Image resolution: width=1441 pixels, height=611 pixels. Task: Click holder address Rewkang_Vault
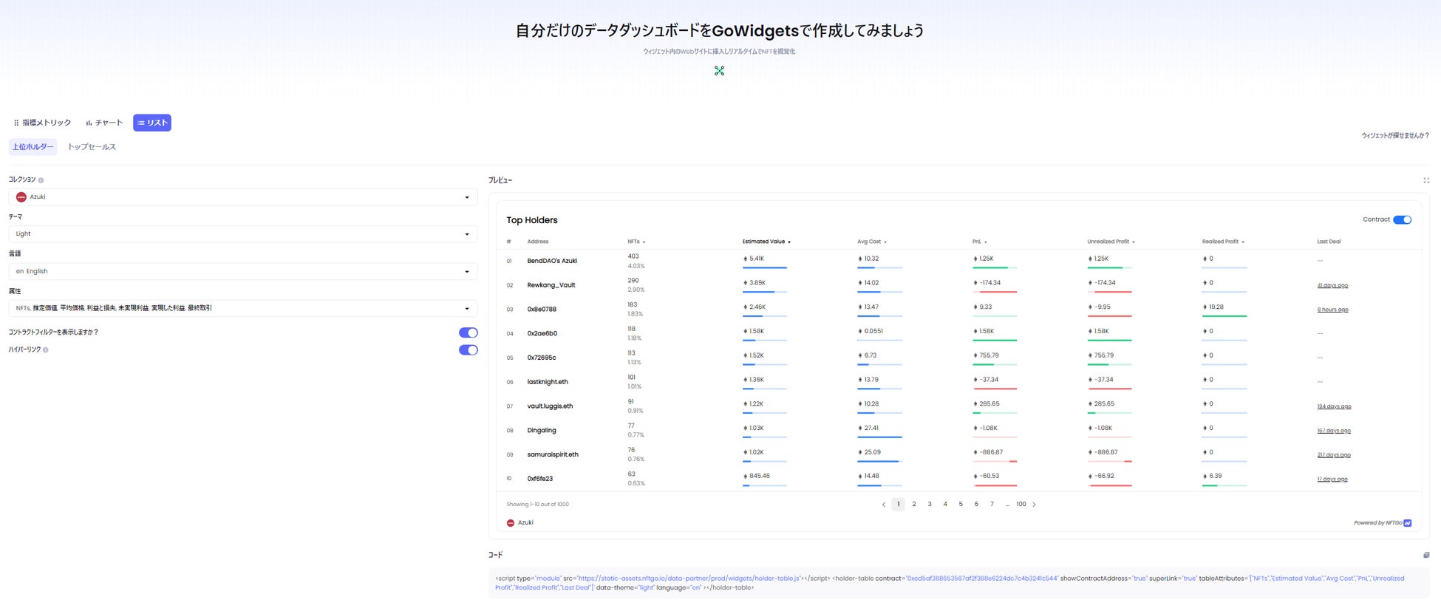point(551,285)
